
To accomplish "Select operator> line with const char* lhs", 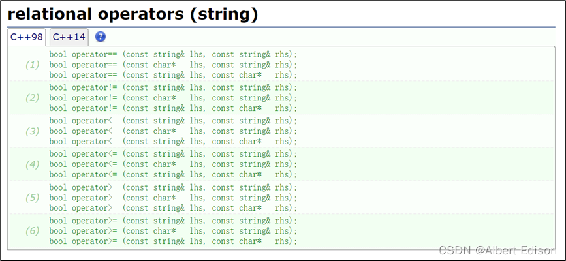I will (173, 198).
